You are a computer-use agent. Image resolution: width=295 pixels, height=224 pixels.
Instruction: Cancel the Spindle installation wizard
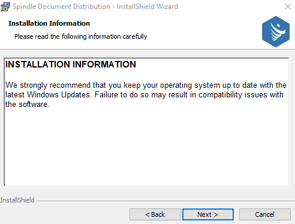coord(265,214)
